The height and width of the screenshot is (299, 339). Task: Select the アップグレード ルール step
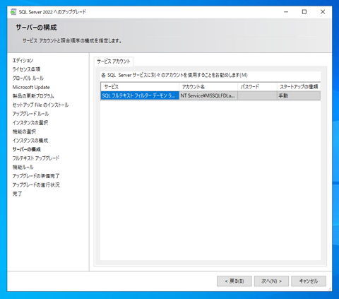[30, 114]
